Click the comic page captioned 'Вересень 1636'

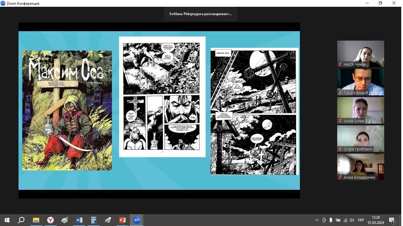(x=254, y=112)
